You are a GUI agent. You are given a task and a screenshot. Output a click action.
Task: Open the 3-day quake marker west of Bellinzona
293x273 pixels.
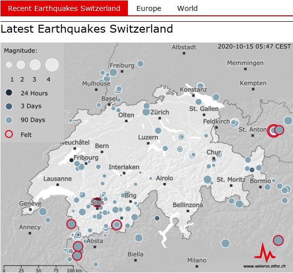tap(157, 218)
